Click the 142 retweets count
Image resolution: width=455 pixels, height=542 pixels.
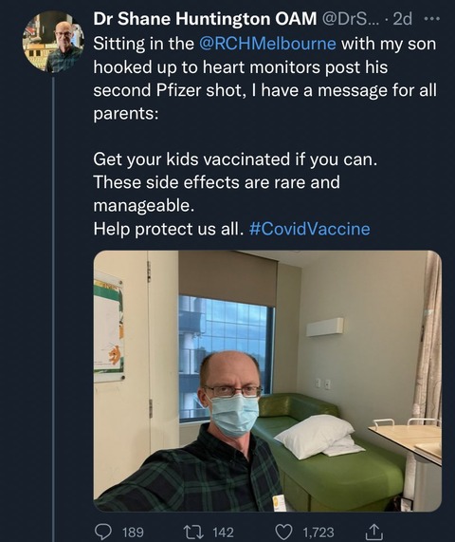(x=224, y=532)
